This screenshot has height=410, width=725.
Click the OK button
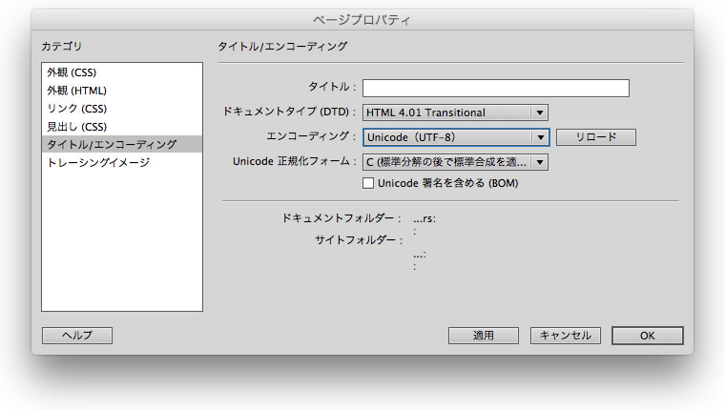tap(648, 336)
